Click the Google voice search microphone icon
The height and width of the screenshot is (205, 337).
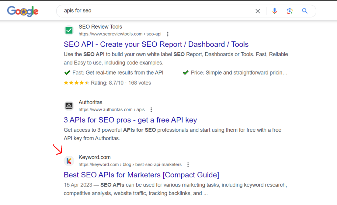[x=274, y=11]
